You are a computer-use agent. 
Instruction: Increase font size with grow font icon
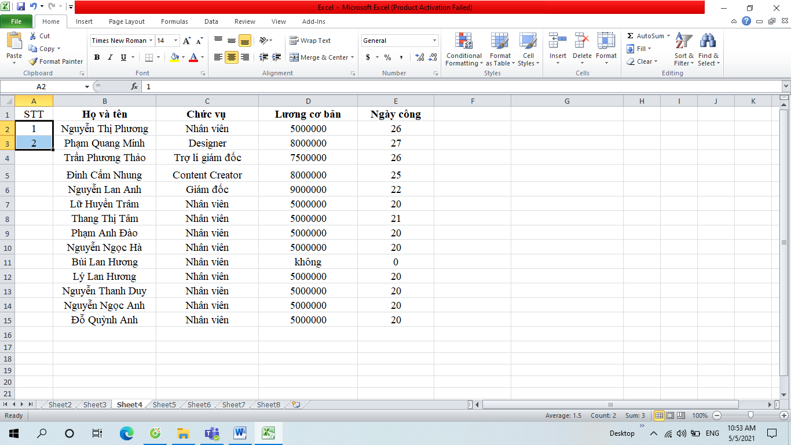click(x=187, y=41)
